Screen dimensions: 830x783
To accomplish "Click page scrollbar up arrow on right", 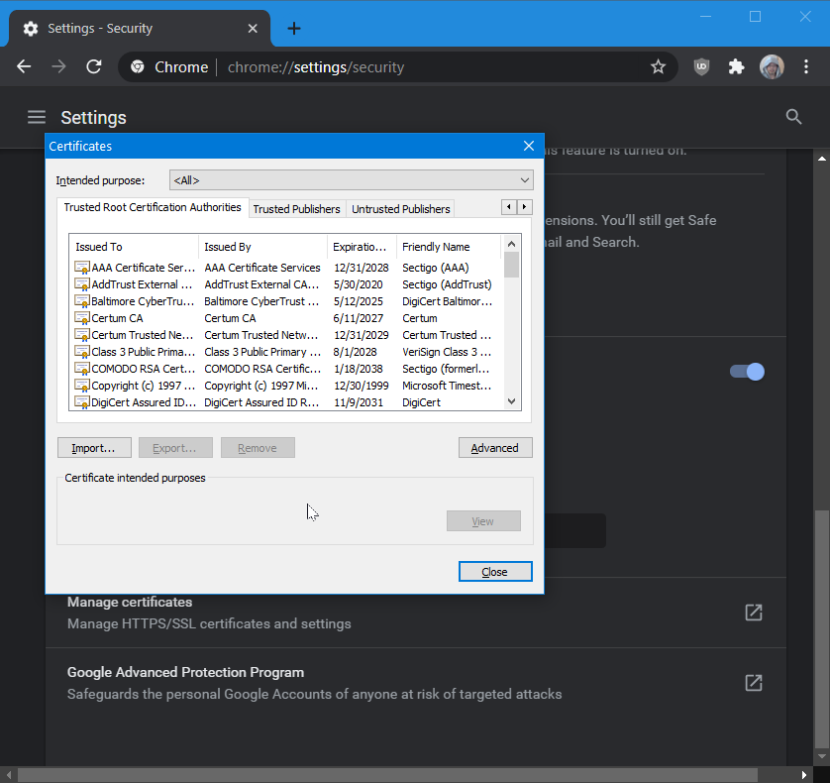I will click(x=821, y=159).
